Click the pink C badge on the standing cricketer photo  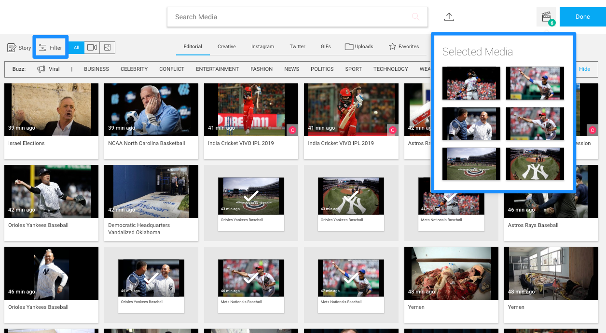coord(292,130)
